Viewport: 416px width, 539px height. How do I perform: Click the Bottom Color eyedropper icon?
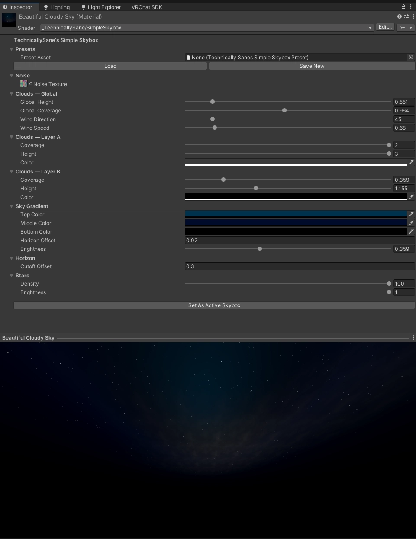[411, 231]
